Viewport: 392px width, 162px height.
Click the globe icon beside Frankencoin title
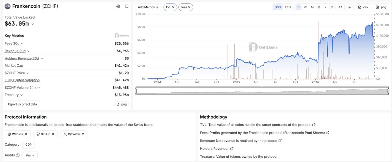(x=118, y=6)
